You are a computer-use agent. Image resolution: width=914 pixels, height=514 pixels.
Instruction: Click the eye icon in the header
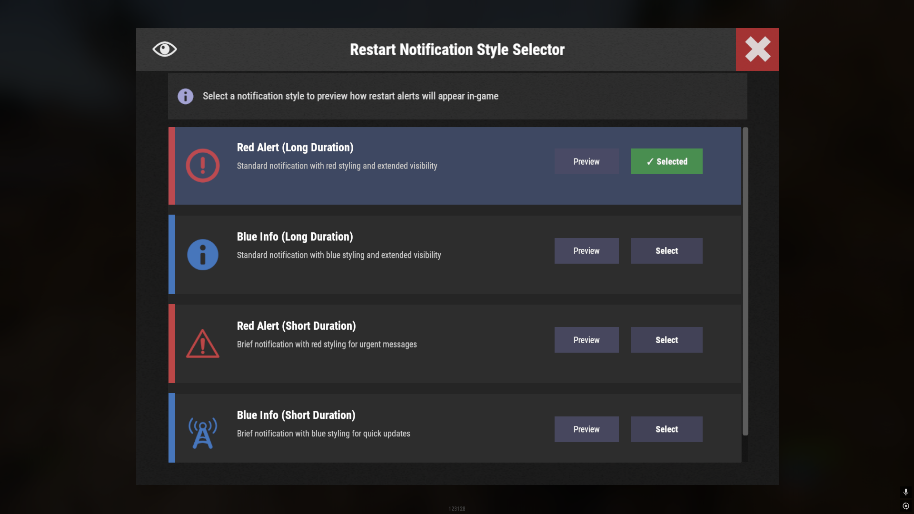[x=165, y=49]
